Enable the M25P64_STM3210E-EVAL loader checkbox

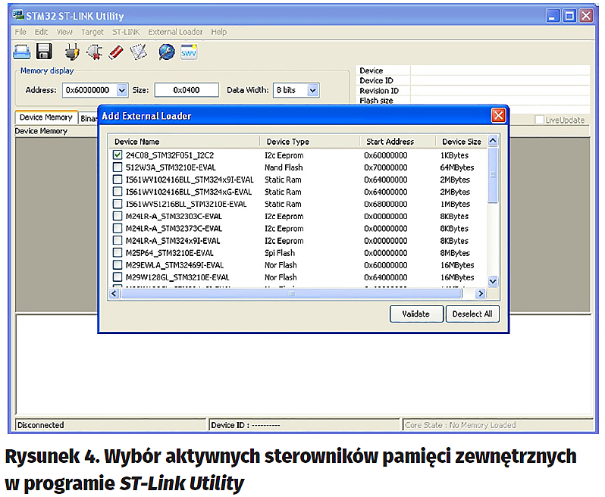(118, 253)
